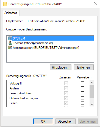Click the folder icon in title bar

pyautogui.click(x=5, y=4)
